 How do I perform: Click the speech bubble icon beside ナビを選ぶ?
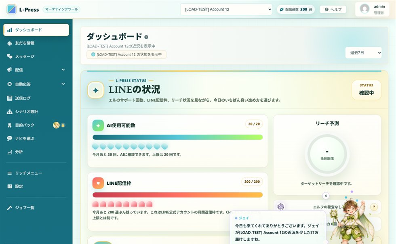pyautogui.click(x=10, y=138)
